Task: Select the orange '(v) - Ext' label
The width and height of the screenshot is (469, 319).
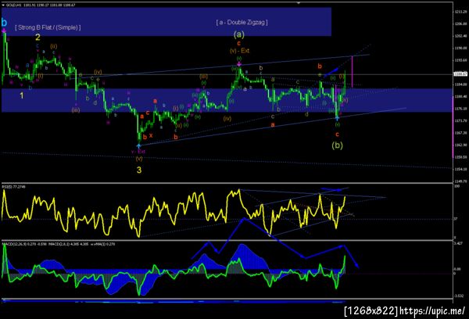Action: click(x=240, y=51)
